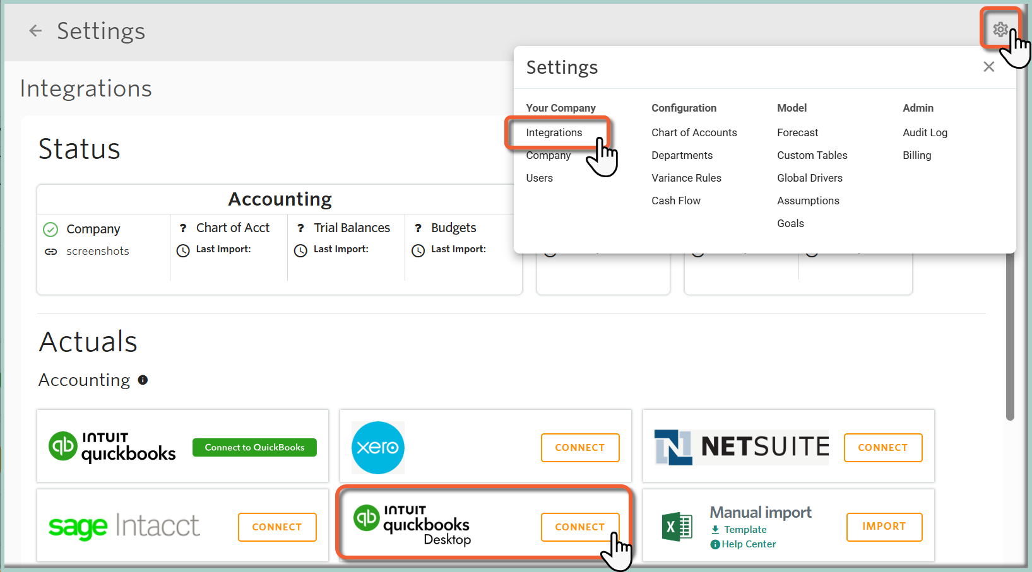
Task: Open Chart of Accounts settings
Action: (x=694, y=132)
